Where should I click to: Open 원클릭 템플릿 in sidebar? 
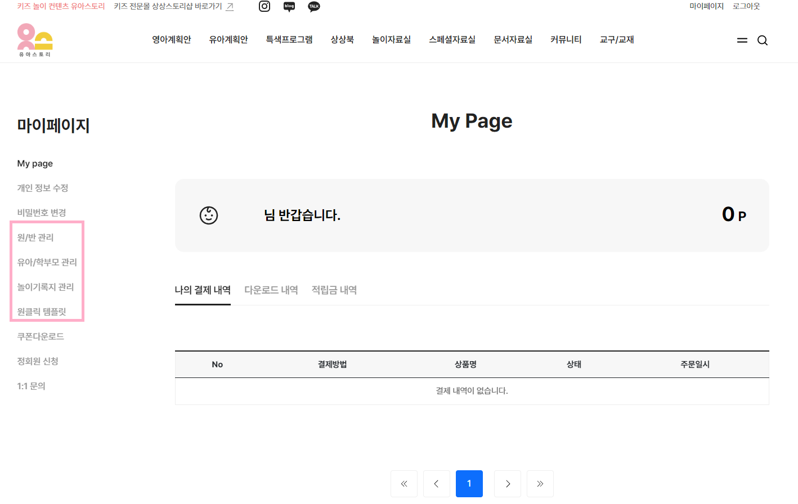[42, 312]
